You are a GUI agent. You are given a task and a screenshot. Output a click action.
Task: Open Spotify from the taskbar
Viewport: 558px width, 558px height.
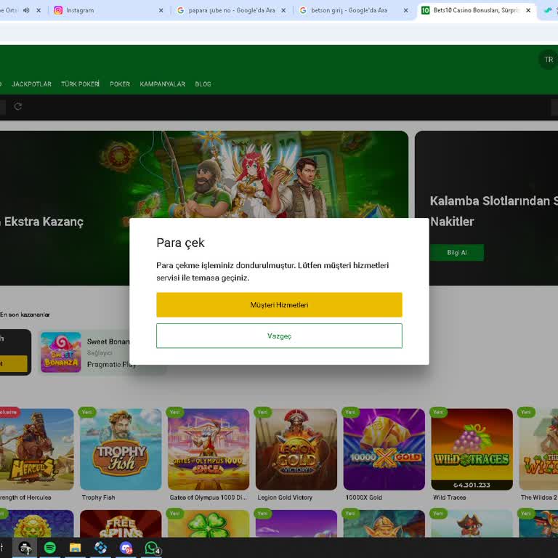tap(50, 547)
